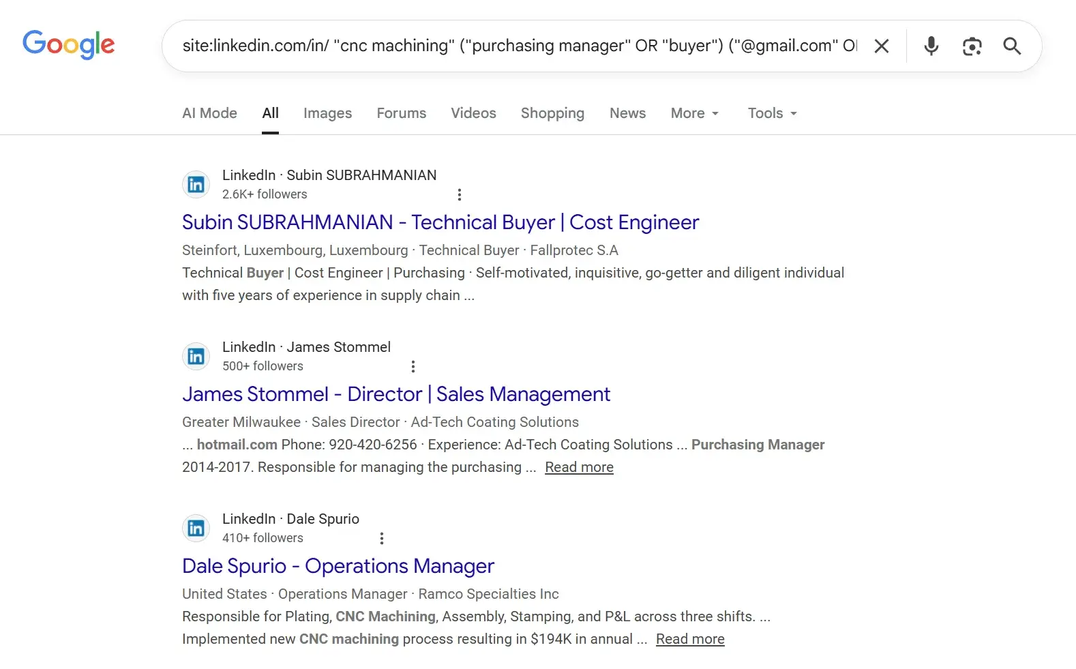
Task: Expand the More search filters dropdown
Action: point(695,113)
